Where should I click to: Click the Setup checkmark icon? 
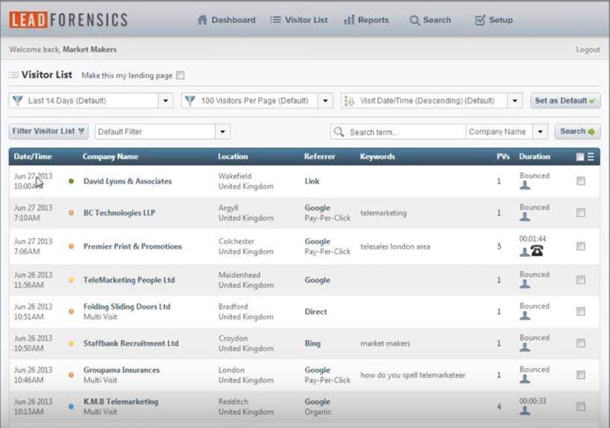[480, 20]
